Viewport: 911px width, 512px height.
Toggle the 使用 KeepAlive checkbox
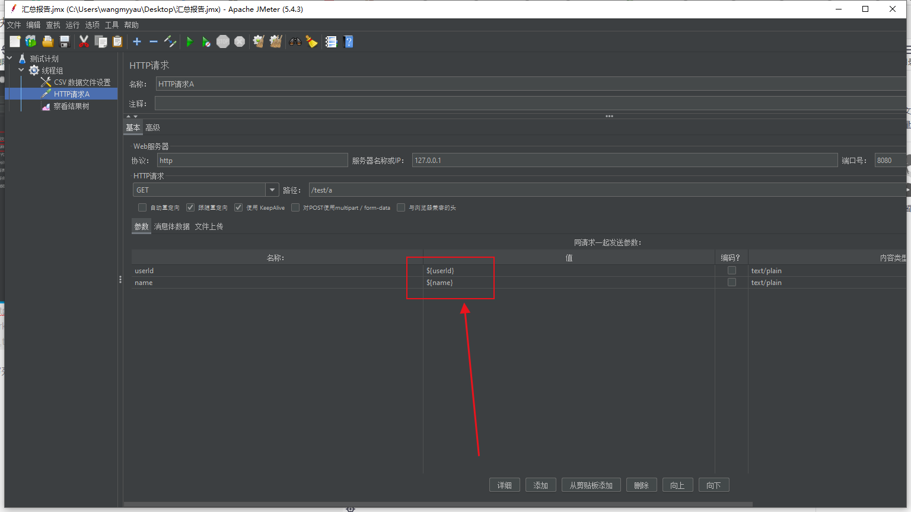pyautogui.click(x=238, y=207)
